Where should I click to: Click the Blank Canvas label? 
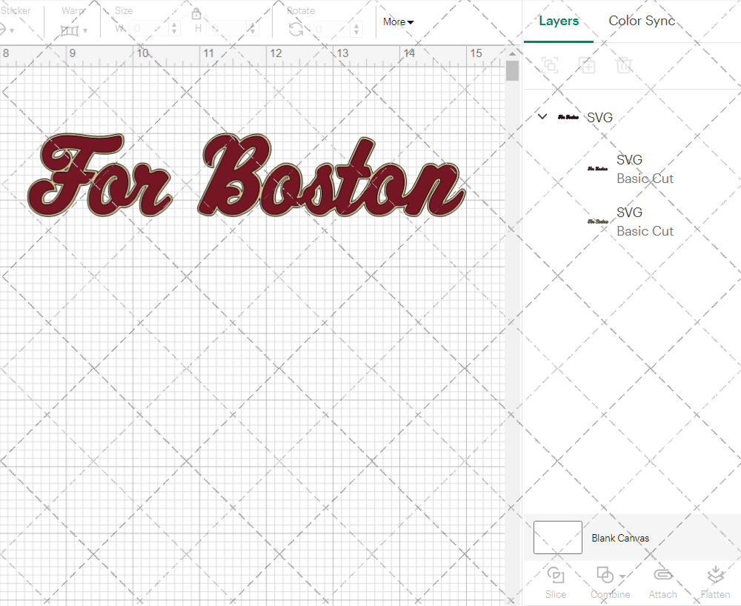coord(620,538)
